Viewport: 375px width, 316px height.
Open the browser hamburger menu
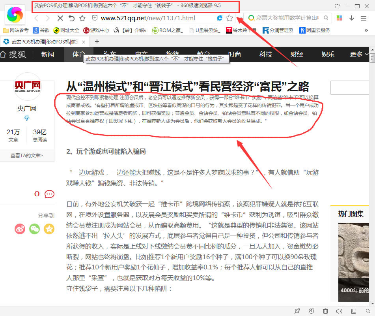pos(363,18)
